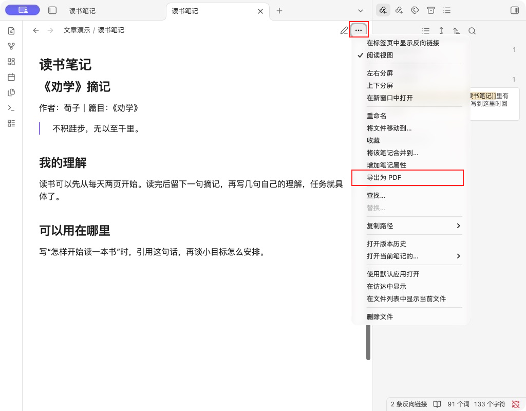
Task: Click 重命名 in the menu
Action: [x=407, y=116]
